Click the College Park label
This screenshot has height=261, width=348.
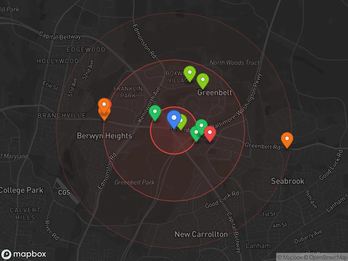coord(22,190)
